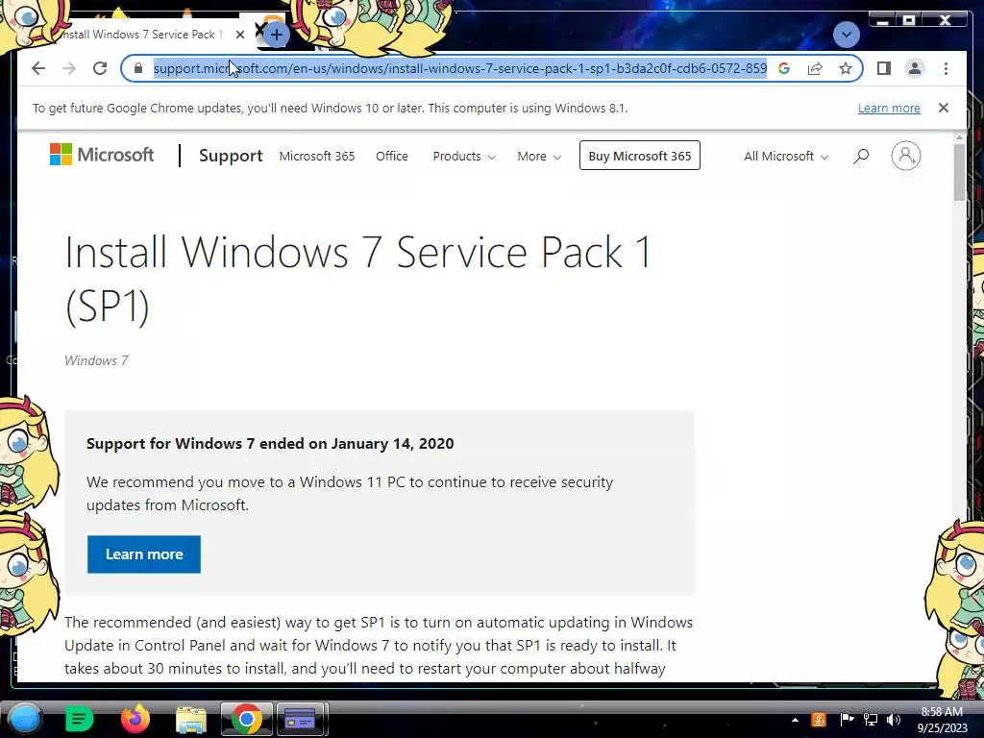Image resolution: width=984 pixels, height=738 pixels.
Task: Open the green notes app on taskbar
Action: 79,719
